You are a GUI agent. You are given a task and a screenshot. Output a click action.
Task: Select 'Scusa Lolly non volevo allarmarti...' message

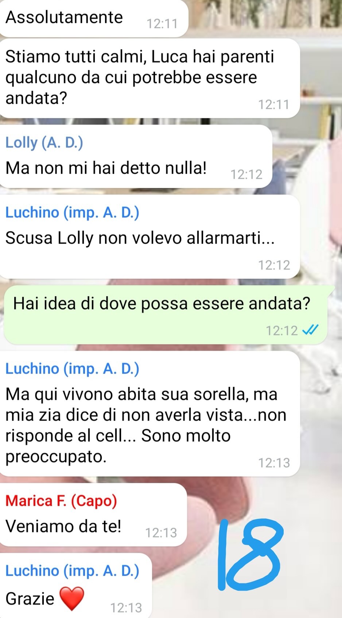(x=150, y=237)
